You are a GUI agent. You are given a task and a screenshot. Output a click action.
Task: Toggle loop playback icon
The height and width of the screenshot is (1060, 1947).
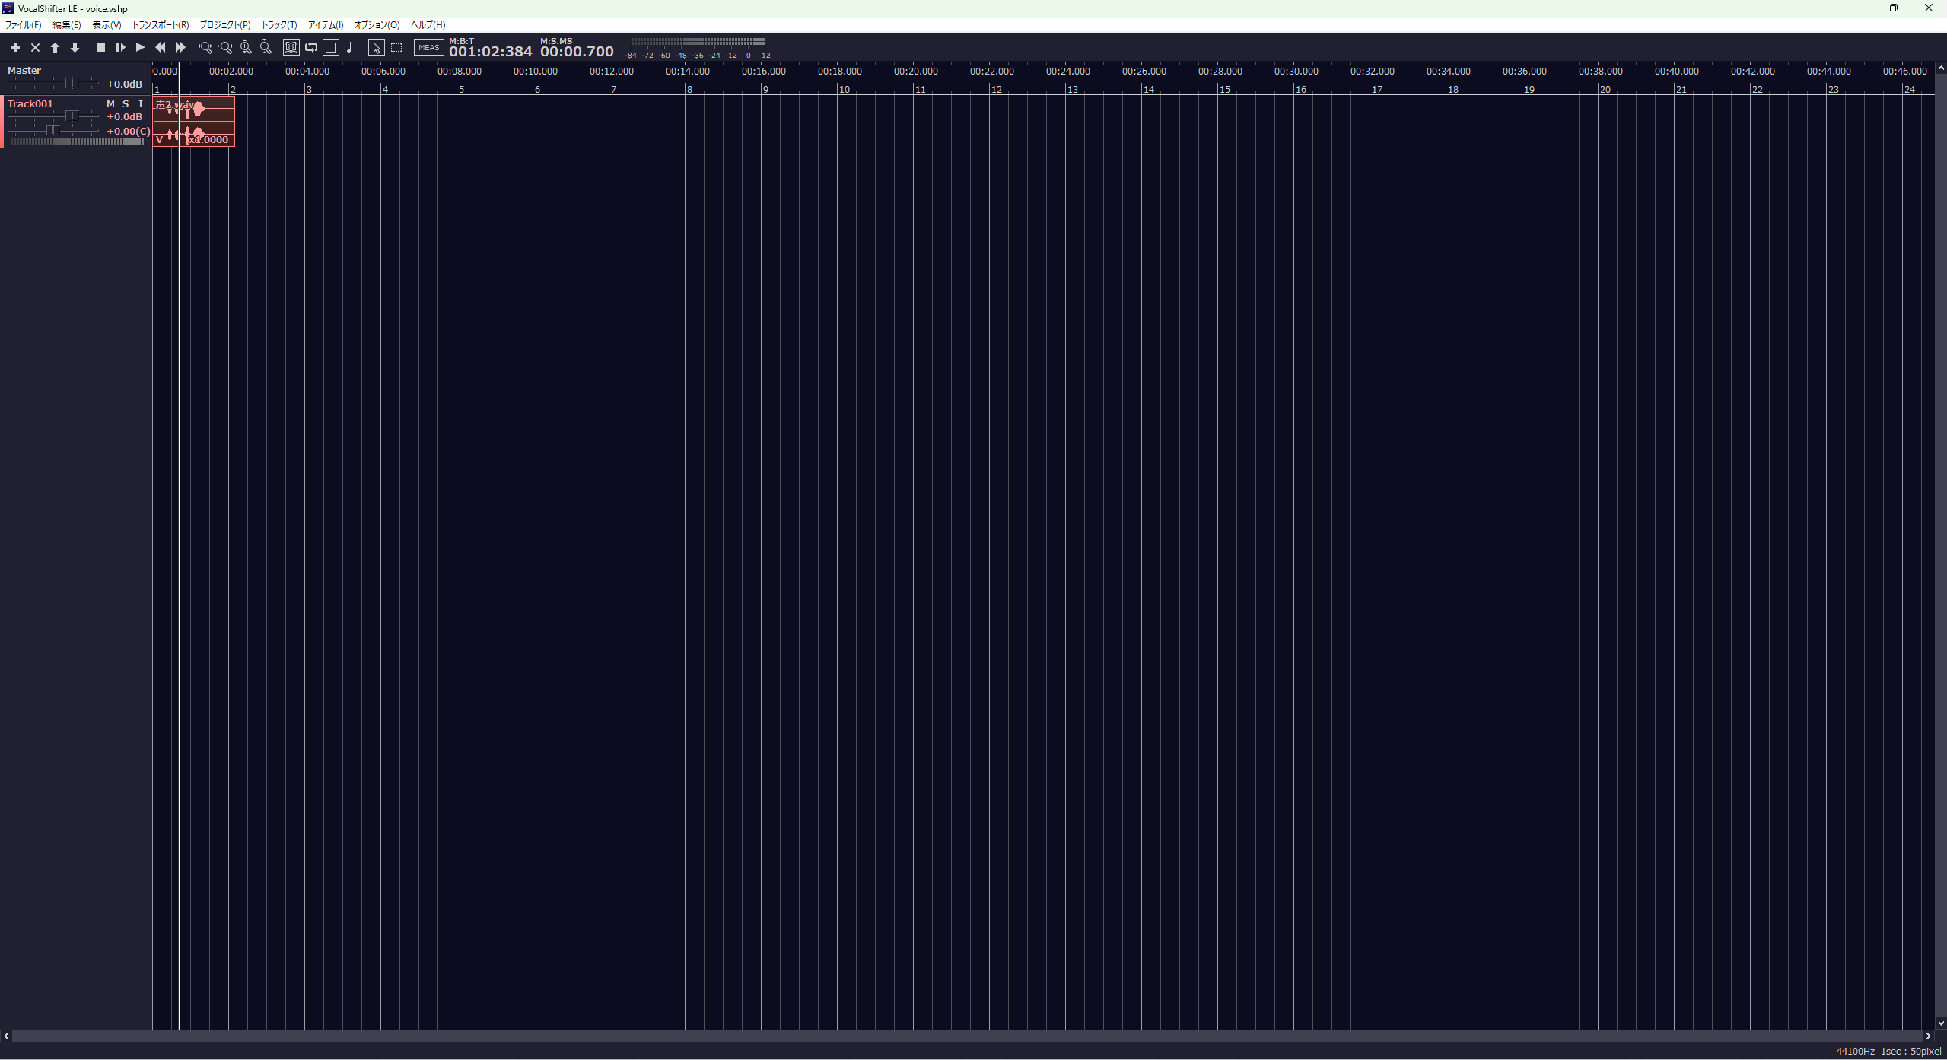[311, 48]
